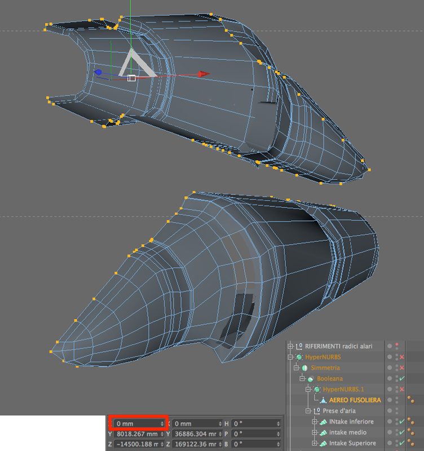The width and height of the screenshot is (424, 451).
Task: Disable intake medio via its green checkmark
Action: coord(402,432)
